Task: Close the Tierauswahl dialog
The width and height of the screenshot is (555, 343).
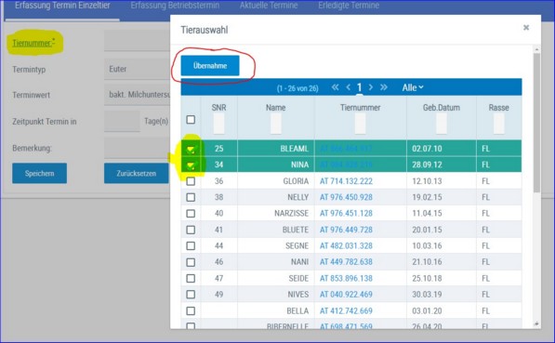Action: 526,27
